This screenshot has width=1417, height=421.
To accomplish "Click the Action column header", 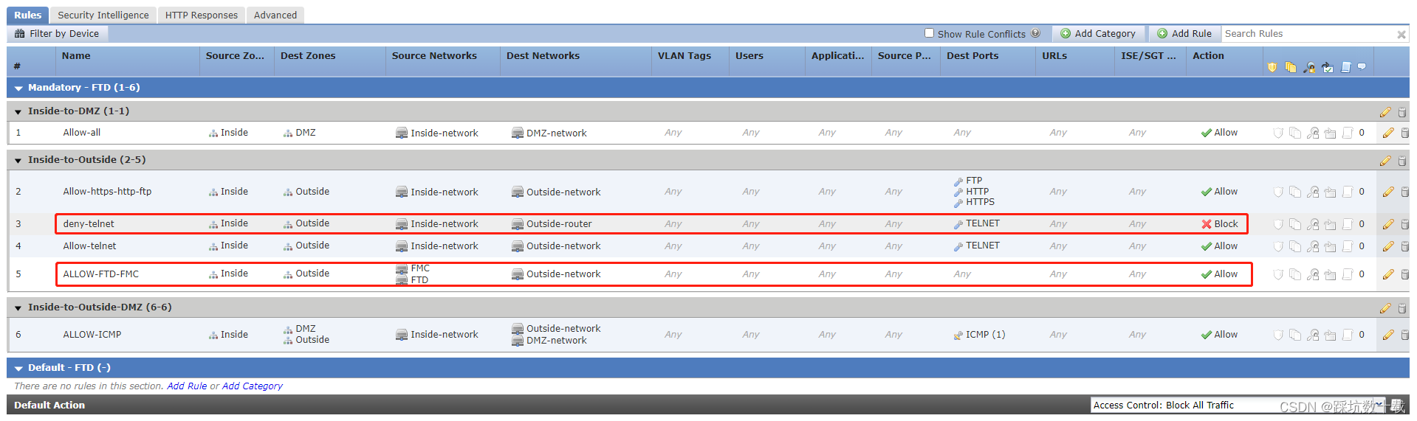I will [x=1208, y=56].
